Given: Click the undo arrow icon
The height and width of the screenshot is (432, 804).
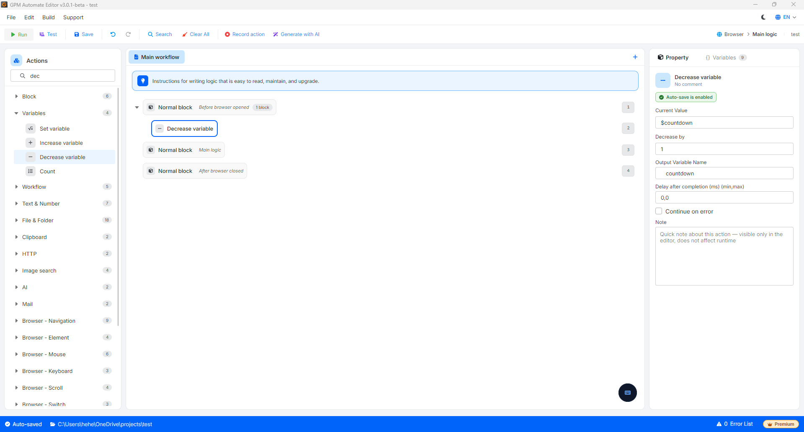Looking at the screenshot, I should [x=113, y=34].
